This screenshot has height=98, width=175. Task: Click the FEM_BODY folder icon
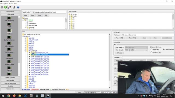click(x=27, y=51)
